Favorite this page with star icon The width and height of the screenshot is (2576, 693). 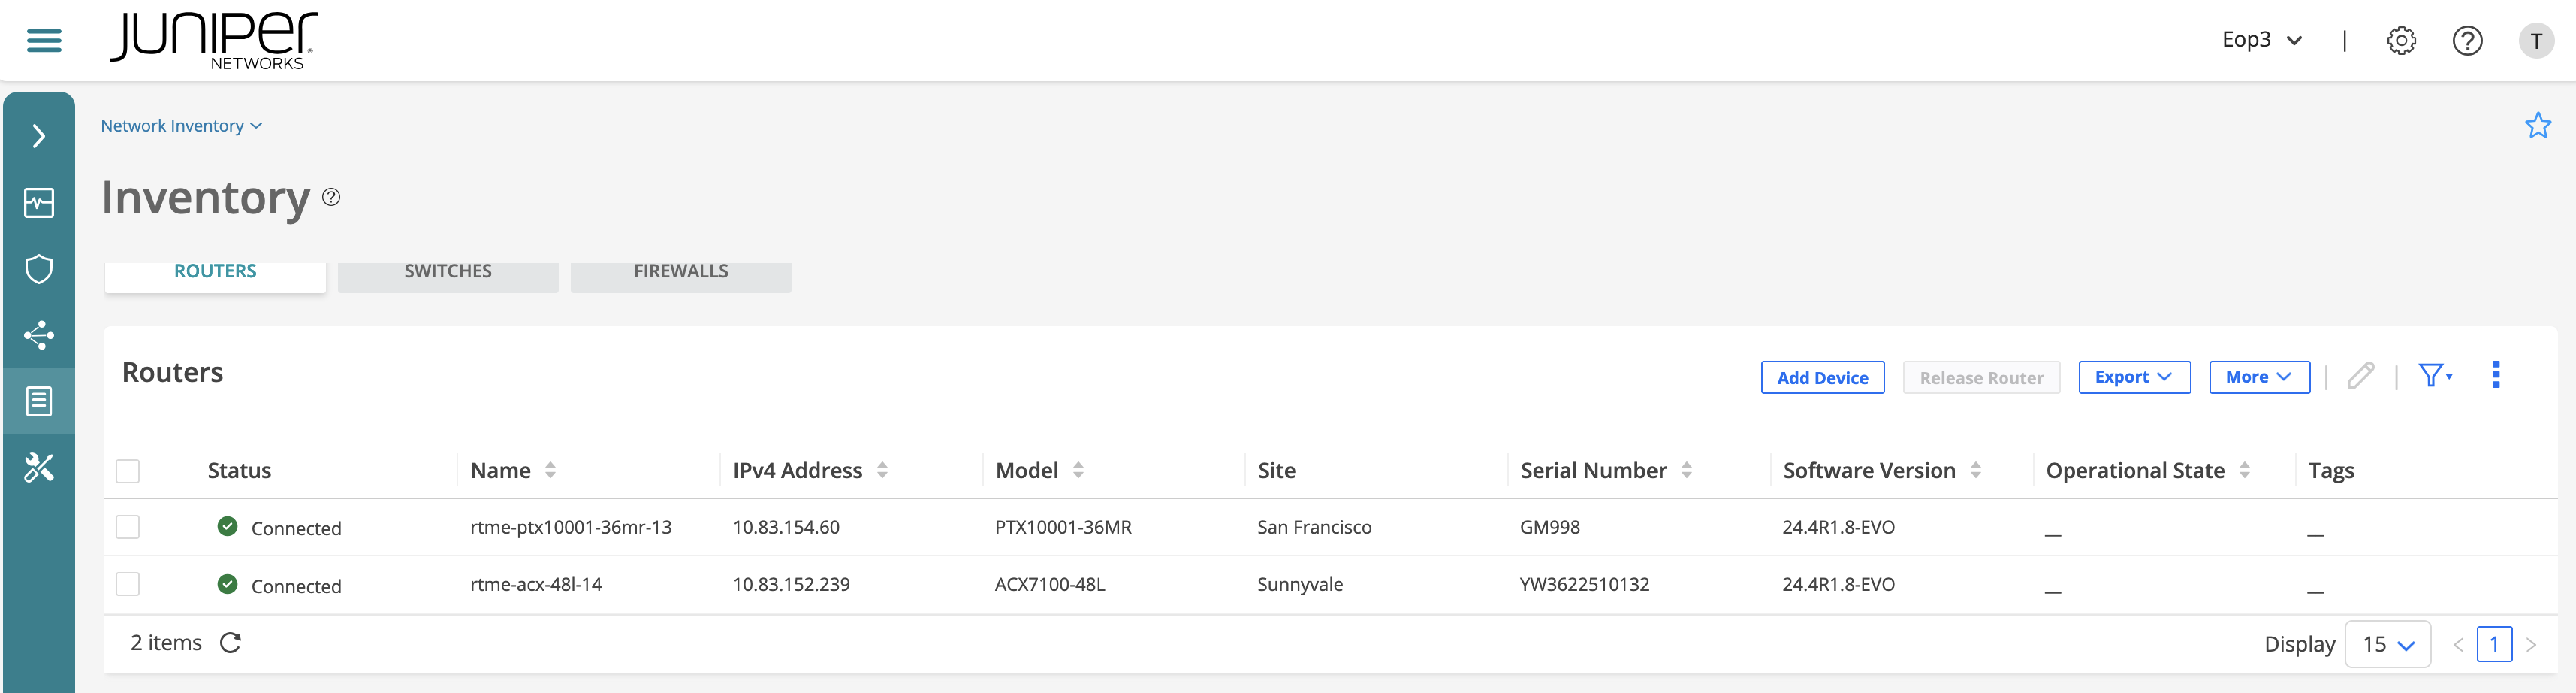point(2537,126)
